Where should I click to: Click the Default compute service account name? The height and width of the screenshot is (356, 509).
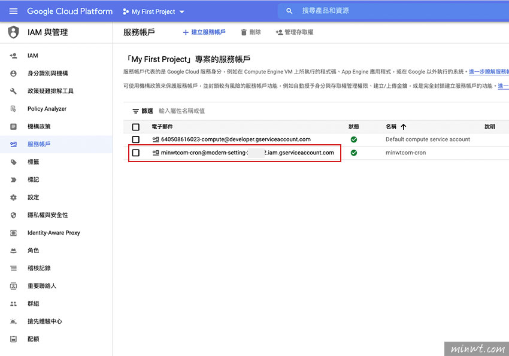point(428,139)
